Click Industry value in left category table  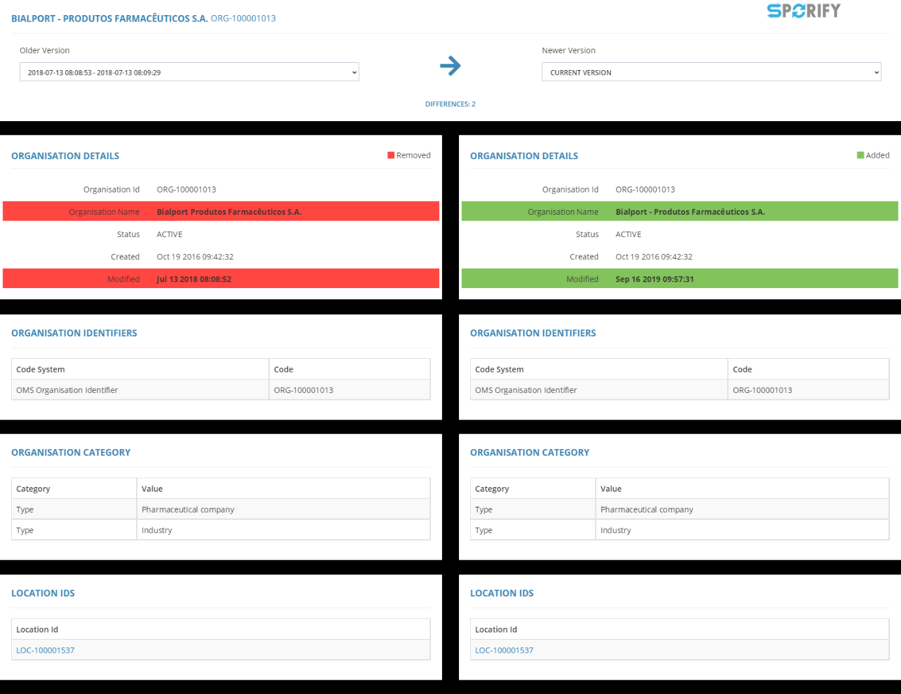click(x=157, y=530)
